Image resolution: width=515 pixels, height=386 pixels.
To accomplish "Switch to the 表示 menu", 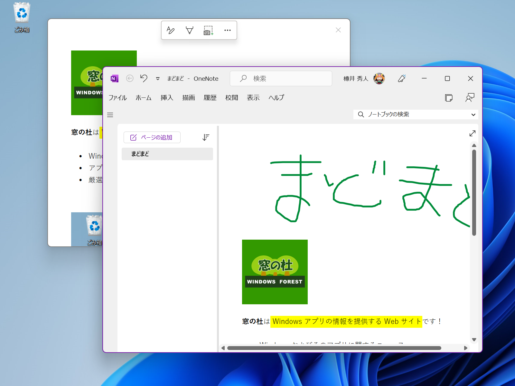I will 253,98.
